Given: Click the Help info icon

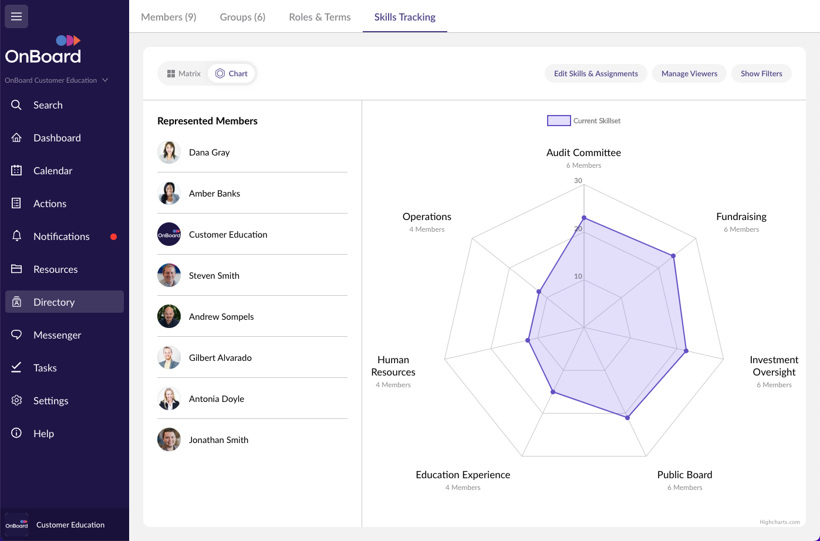Looking at the screenshot, I should tap(16, 434).
